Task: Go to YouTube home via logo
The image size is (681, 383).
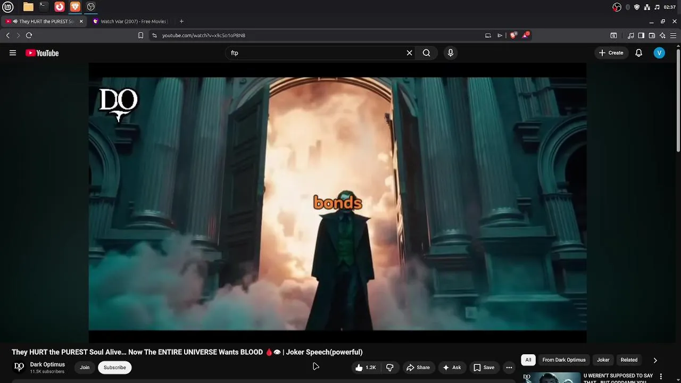Action: coord(42,53)
